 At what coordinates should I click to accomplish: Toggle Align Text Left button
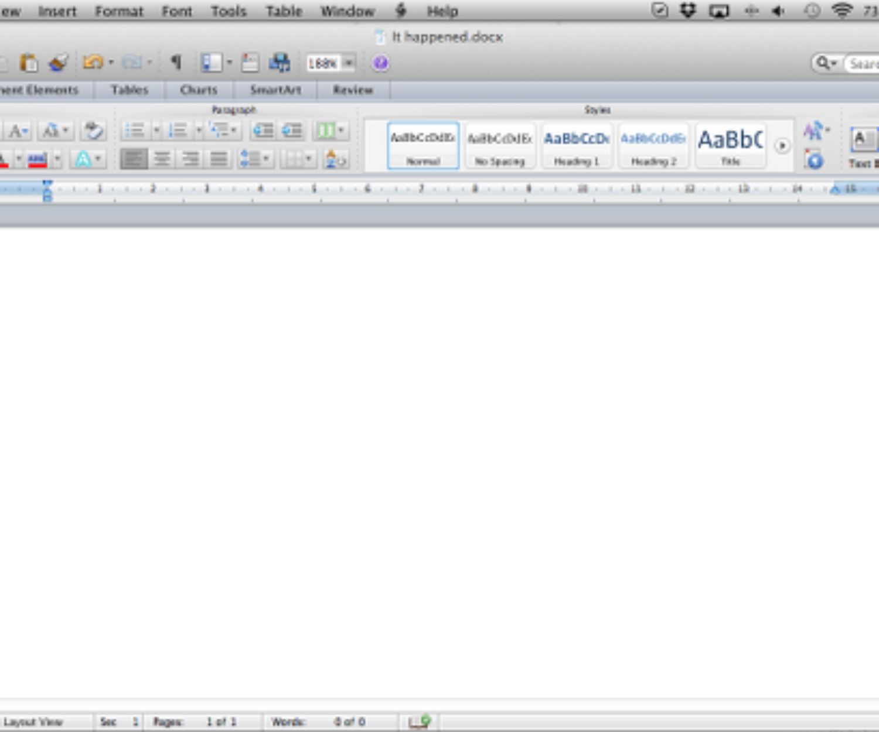coord(134,159)
